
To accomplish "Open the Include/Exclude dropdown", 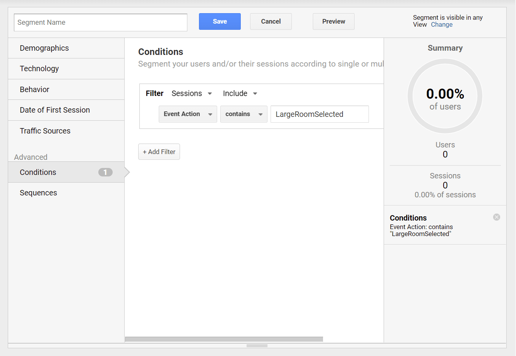I will pos(240,93).
